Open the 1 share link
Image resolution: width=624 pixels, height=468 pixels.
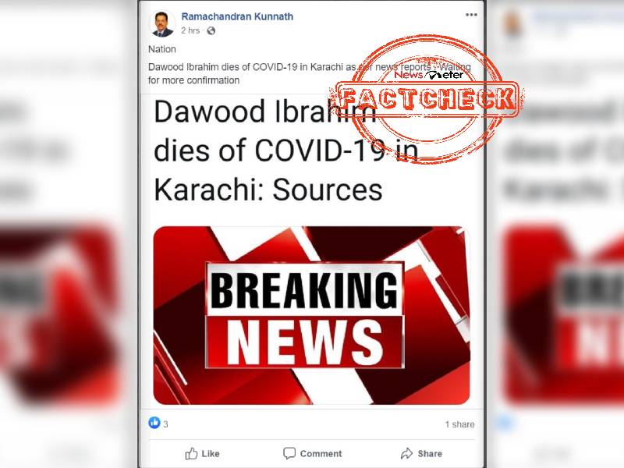(459, 424)
